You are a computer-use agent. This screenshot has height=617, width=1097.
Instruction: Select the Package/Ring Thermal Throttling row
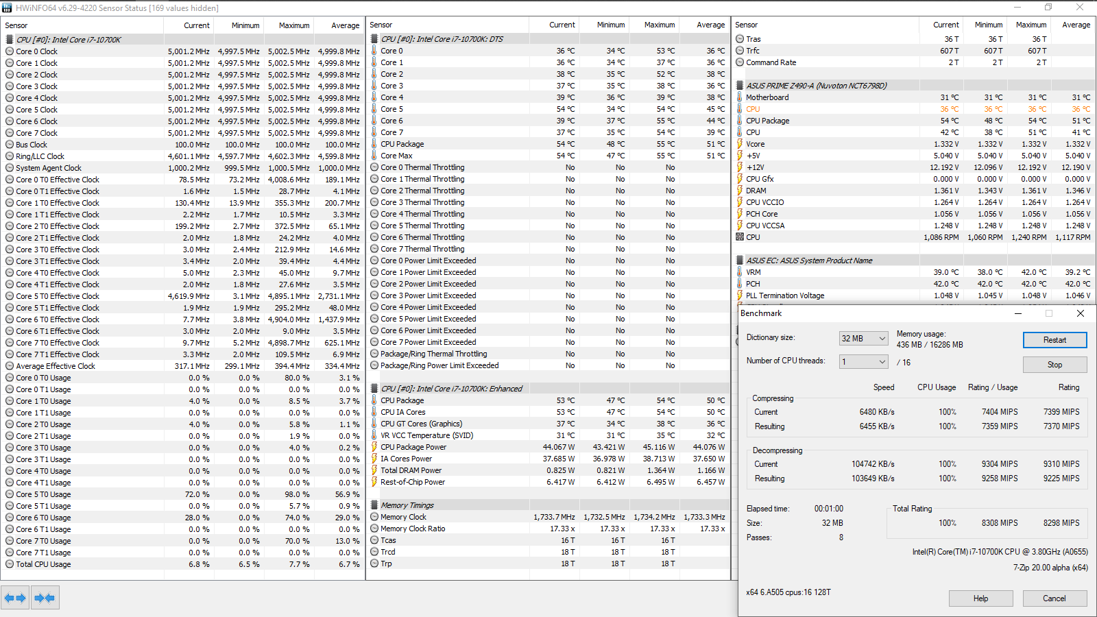pos(548,354)
